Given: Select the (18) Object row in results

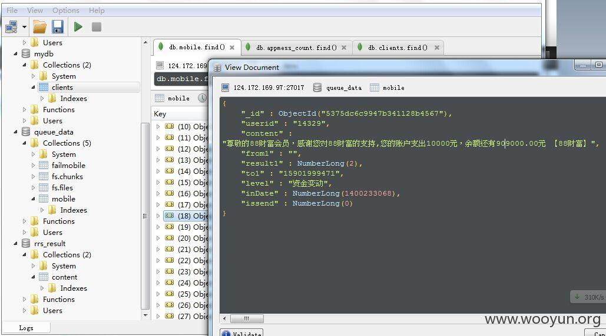Looking at the screenshot, I should pyautogui.click(x=186, y=216).
